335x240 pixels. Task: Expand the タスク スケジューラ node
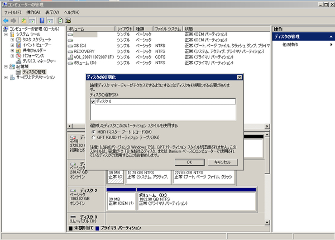pos(12,40)
